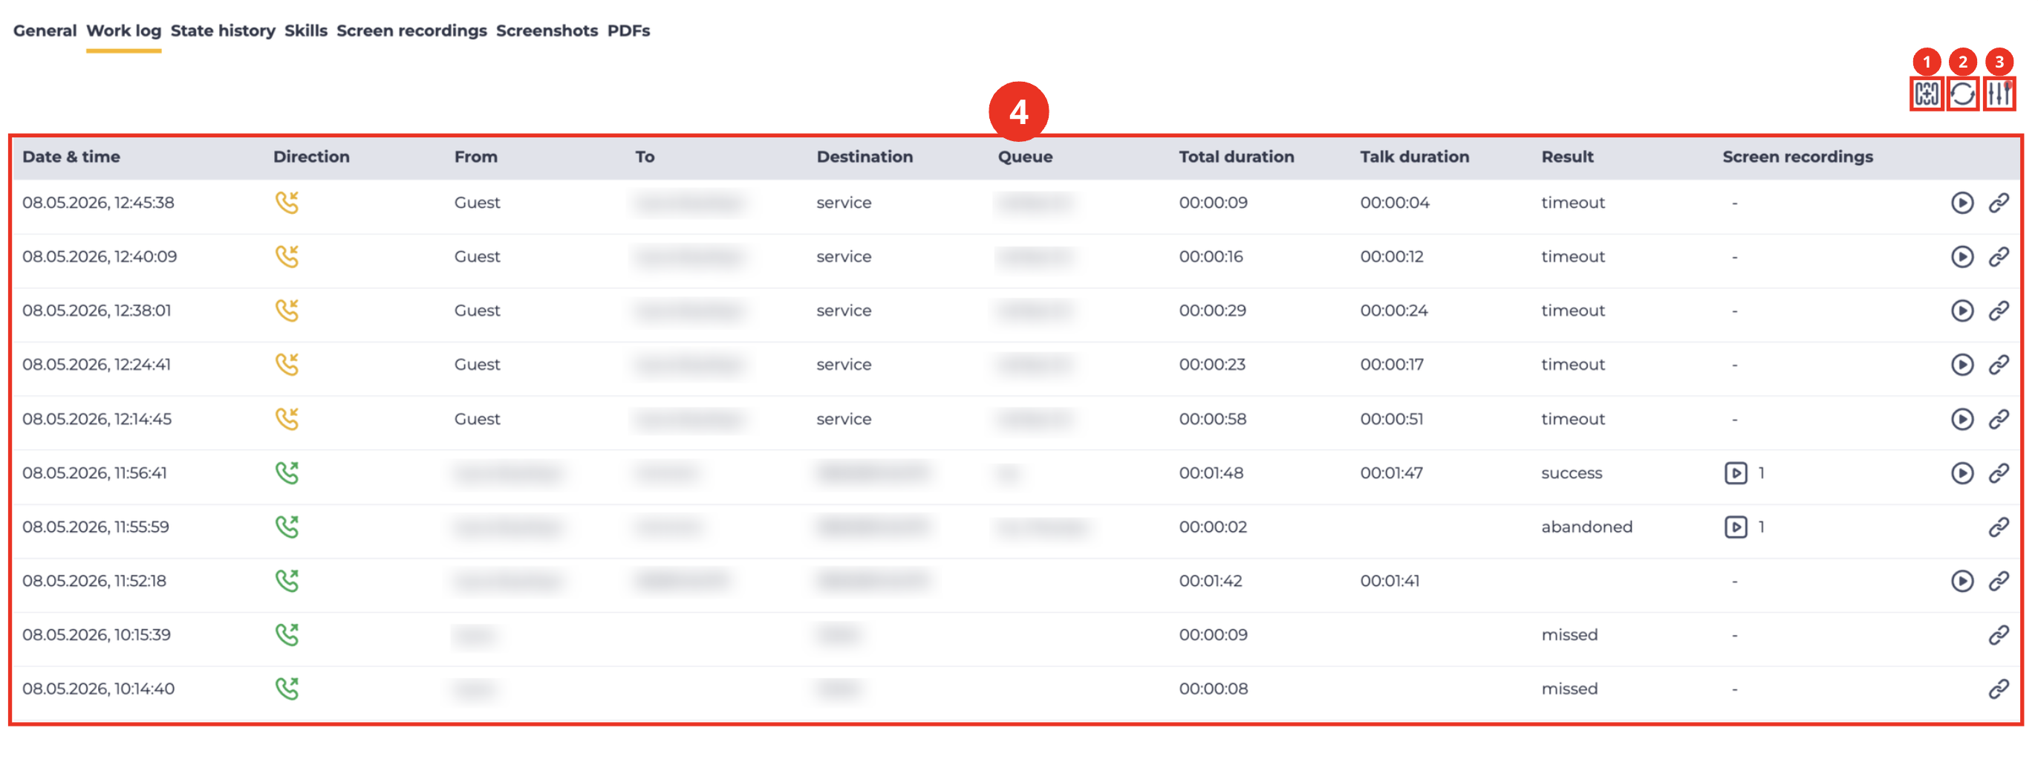
Task: Click 'service' in the 12:24:41 row
Action: click(x=844, y=365)
